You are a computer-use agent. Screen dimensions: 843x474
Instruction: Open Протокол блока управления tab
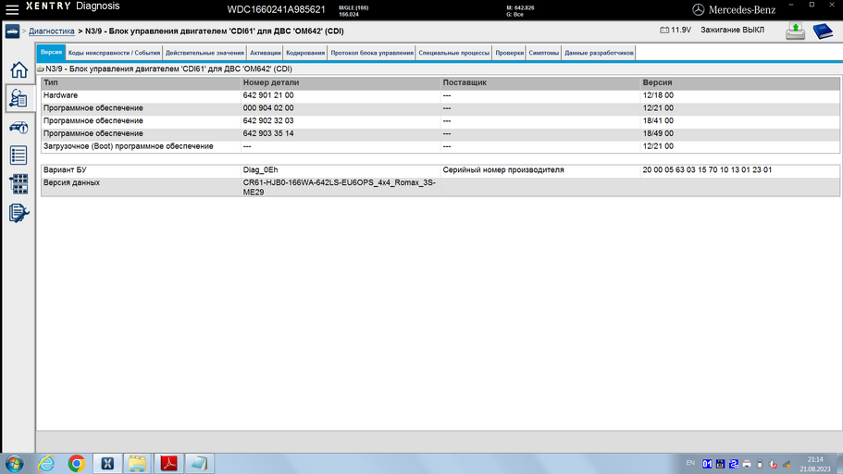coord(372,53)
